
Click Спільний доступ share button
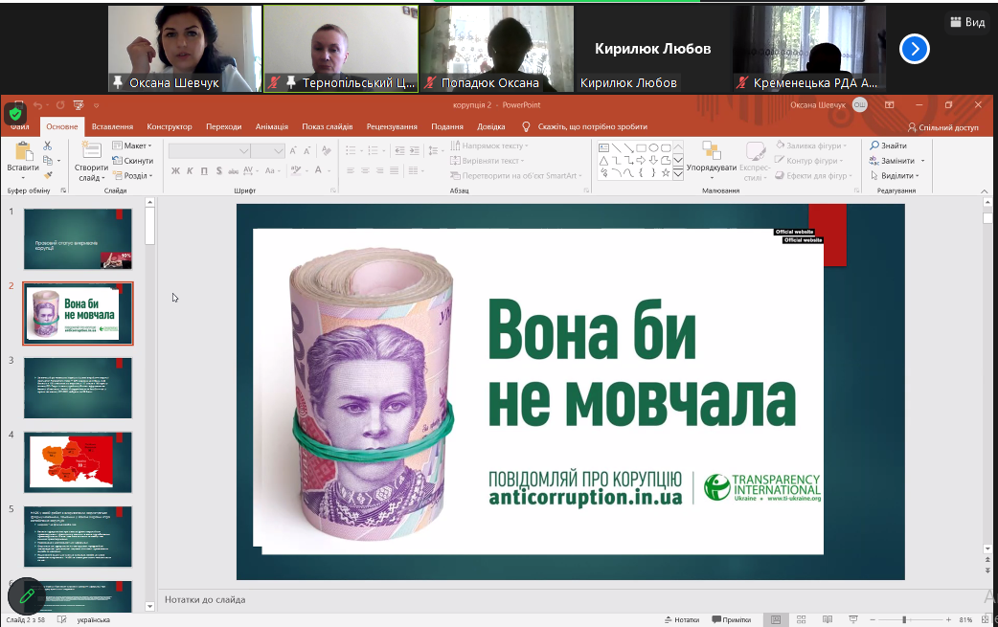(943, 127)
